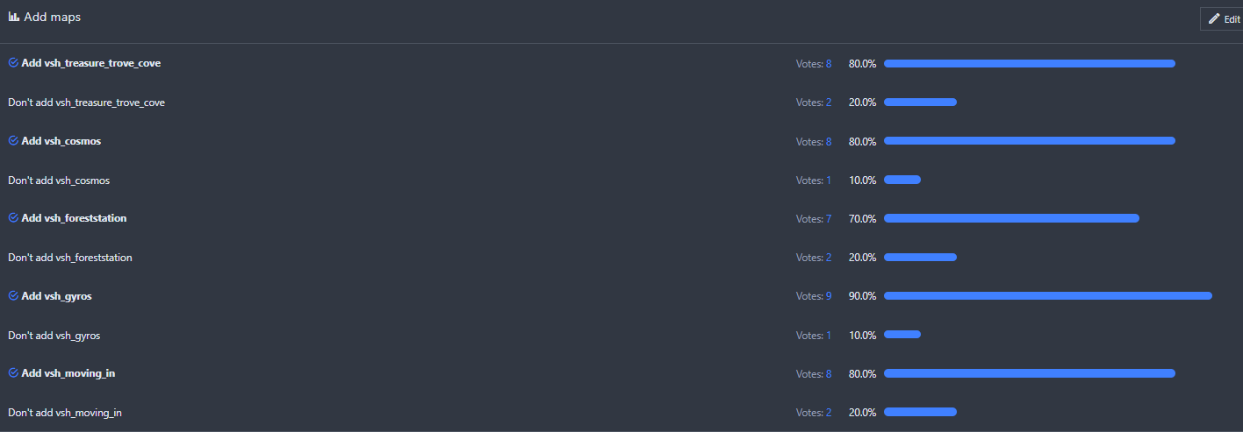
Task: Select the "Don't add vsh_foreststation" option
Action: coord(70,258)
